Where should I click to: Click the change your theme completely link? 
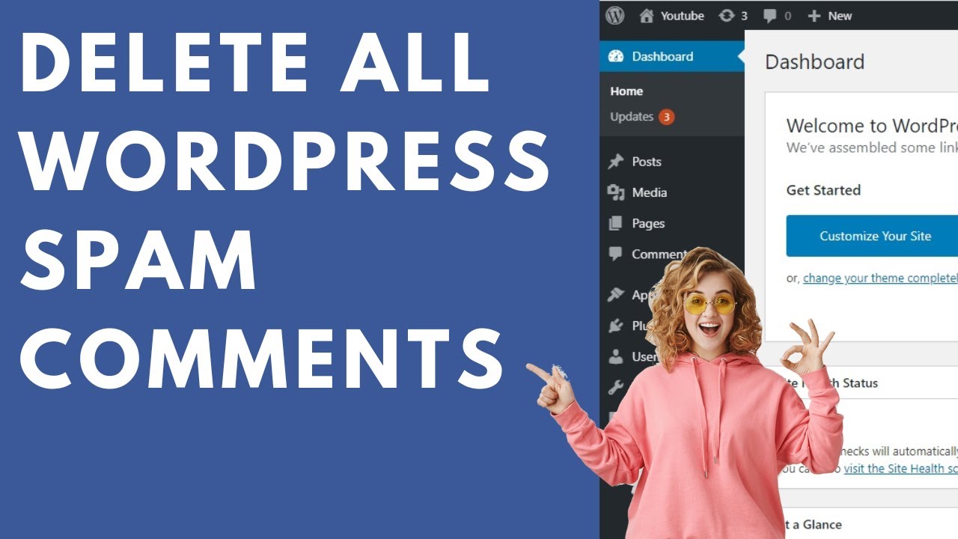[x=880, y=278]
